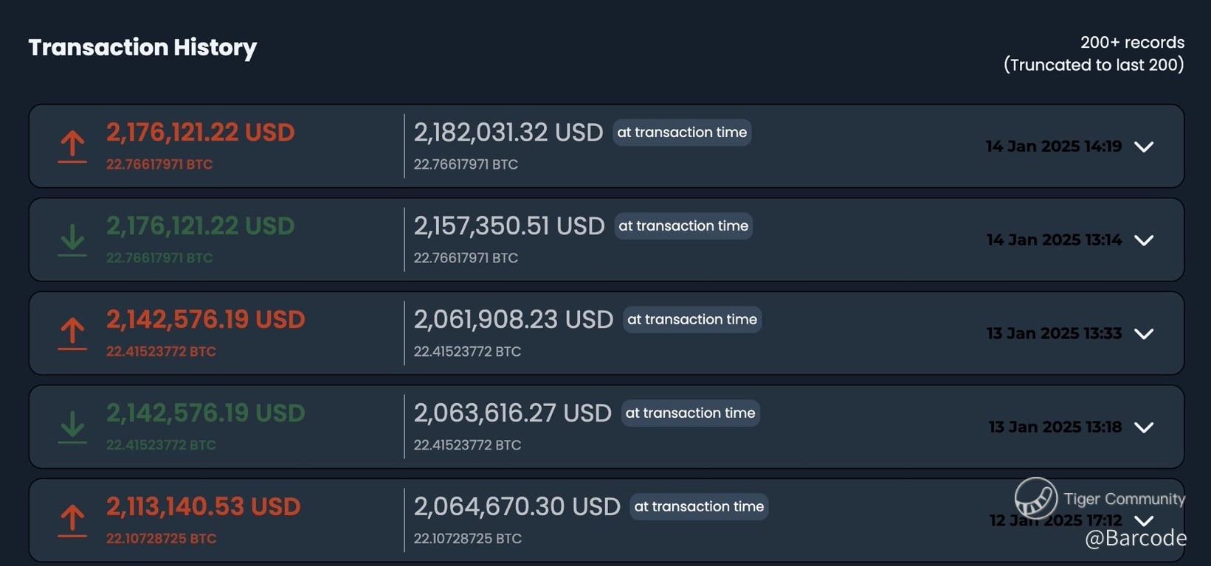Expand the 13 Jan 2025 13:33 transaction chevron
This screenshot has height=566, width=1211.
point(1144,334)
